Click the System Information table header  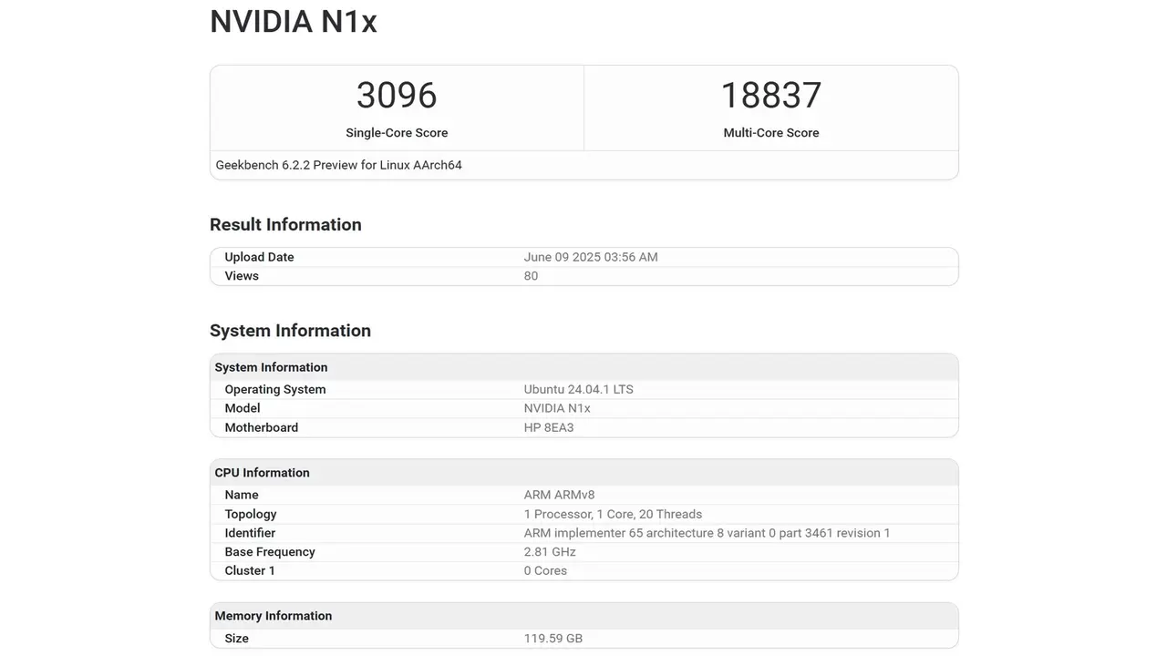tap(271, 367)
